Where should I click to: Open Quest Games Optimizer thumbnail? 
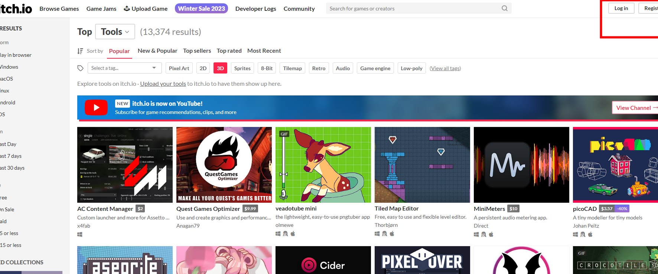click(x=224, y=165)
